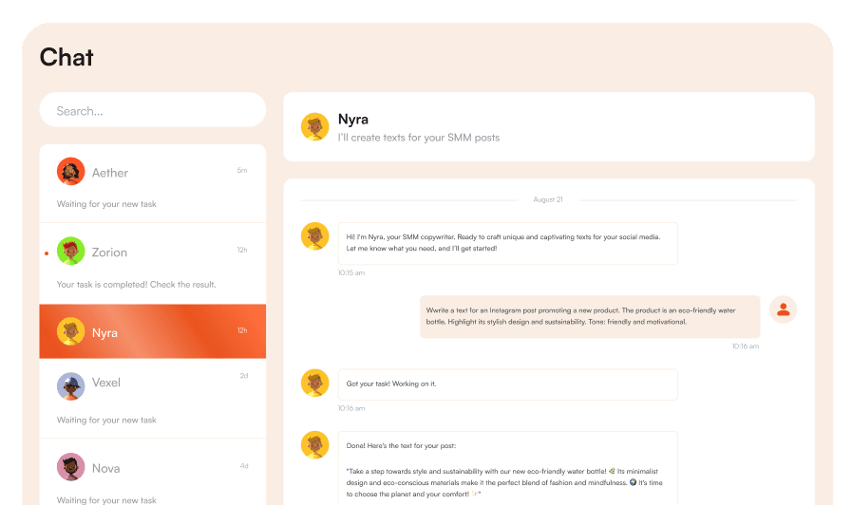Click the orange user profile icon beside sent message
The height and width of the screenshot is (505, 852).
[x=783, y=309]
